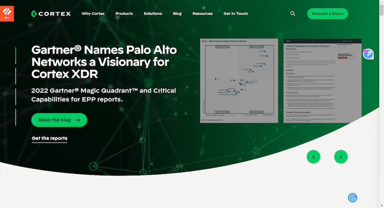Click the Gartner Names Palo Alto headline

(x=104, y=62)
